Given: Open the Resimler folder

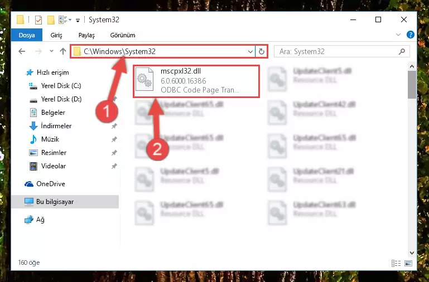Looking at the screenshot, I should (54, 153).
